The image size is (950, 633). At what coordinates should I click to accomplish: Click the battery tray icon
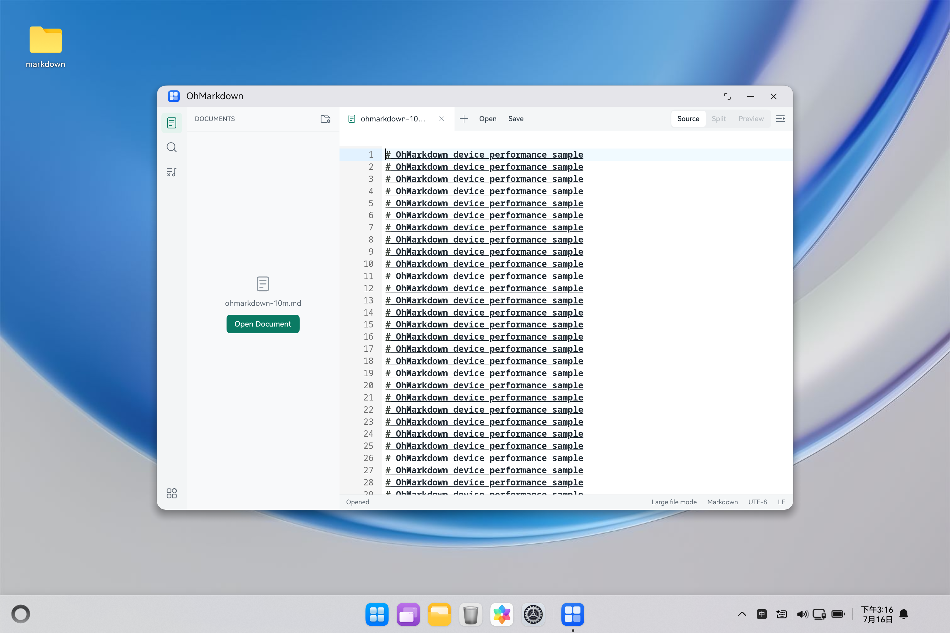[x=838, y=614]
